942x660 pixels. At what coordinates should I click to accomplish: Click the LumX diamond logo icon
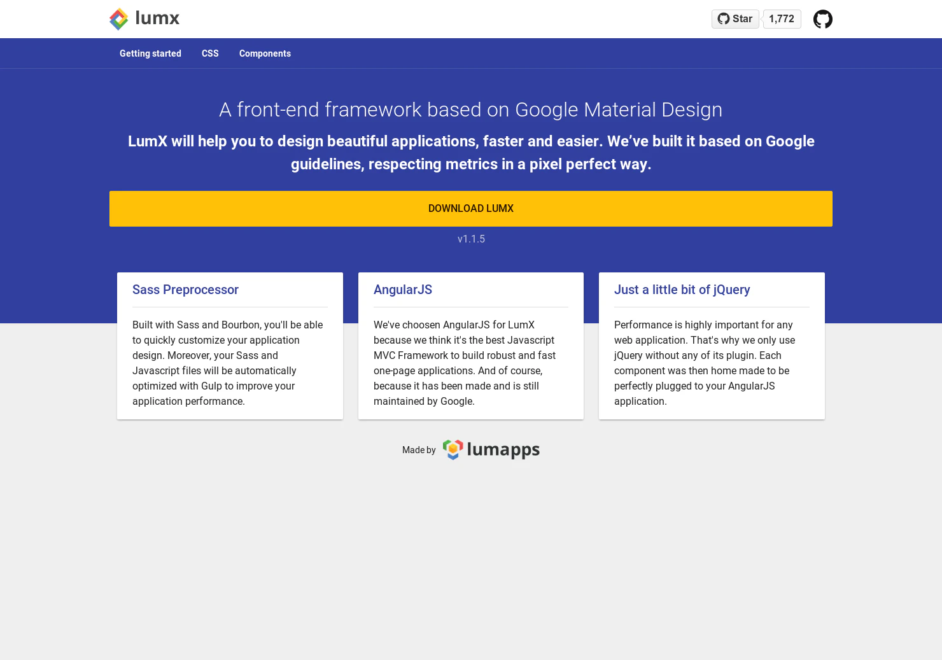pyautogui.click(x=119, y=19)
